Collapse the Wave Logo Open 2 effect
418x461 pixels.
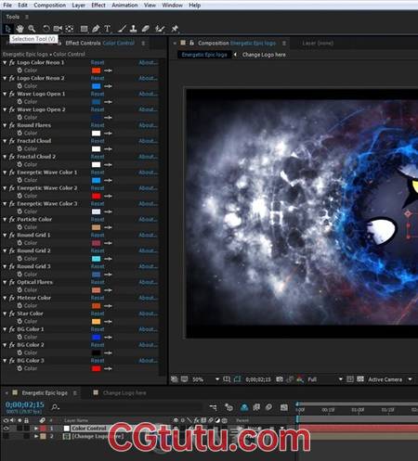[5, 109]
